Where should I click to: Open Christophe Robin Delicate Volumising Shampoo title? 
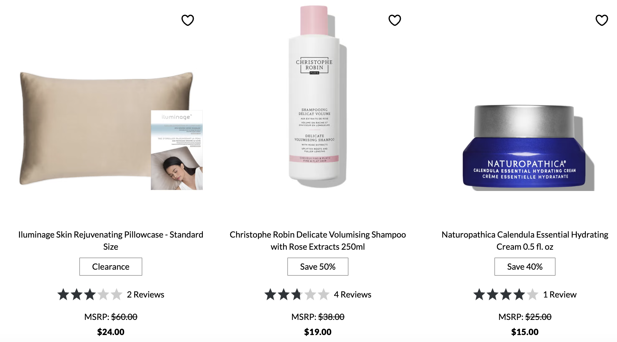pos(318,240)
